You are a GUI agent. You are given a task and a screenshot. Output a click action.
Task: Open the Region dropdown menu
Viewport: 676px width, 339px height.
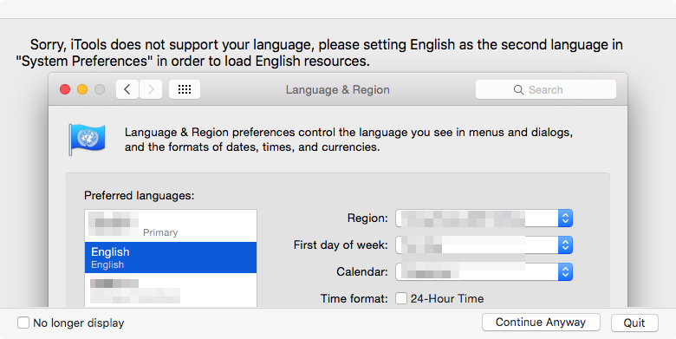484,218
